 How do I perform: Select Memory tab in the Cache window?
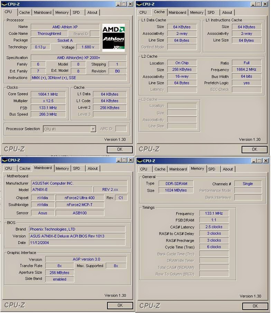pyautogui.click(x=197, y=12)
